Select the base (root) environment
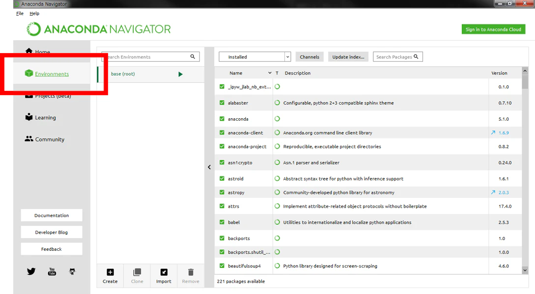 tap(151, 74)
